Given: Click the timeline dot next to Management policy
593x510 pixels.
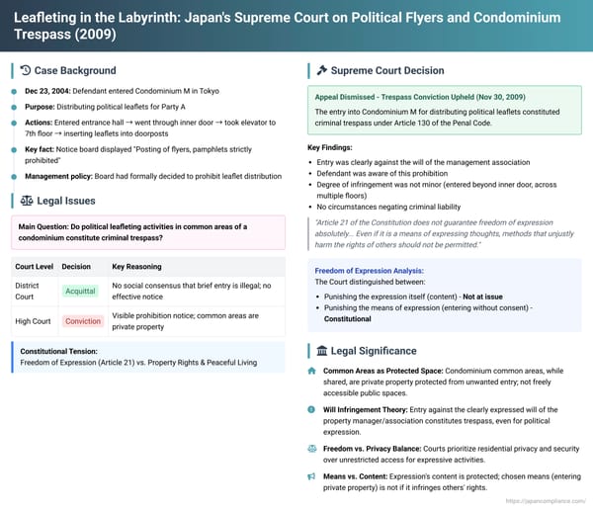Looking at the screenshot, I should click(x=14, y=175).
